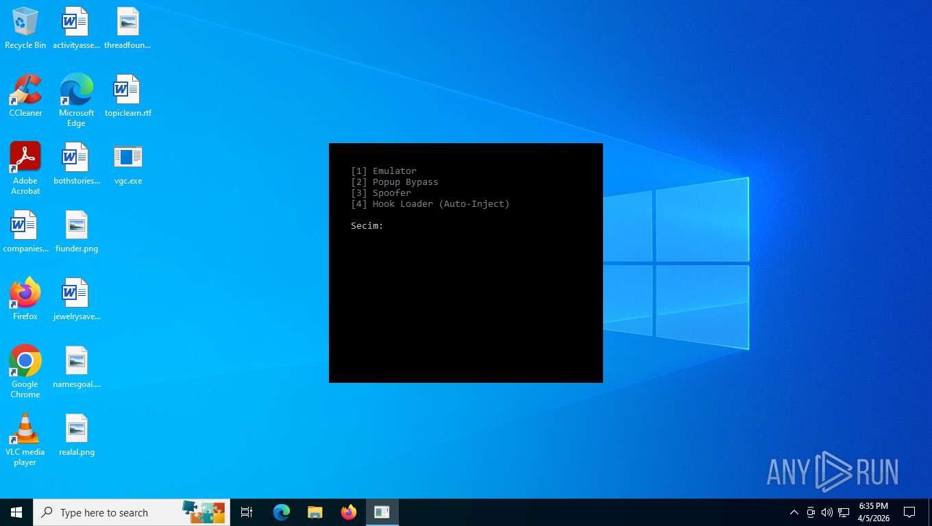
Task: Open Firefox from the taskbar
Action: click(349, 512)
